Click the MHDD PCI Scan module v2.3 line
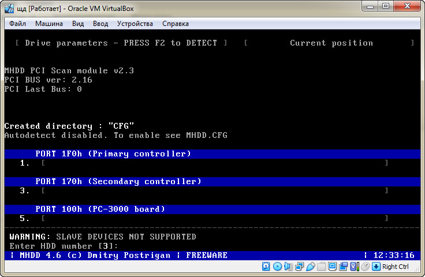425x277 pixels. pos(69,70)
